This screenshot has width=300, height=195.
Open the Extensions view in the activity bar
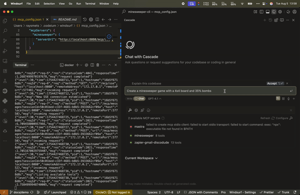5,71
